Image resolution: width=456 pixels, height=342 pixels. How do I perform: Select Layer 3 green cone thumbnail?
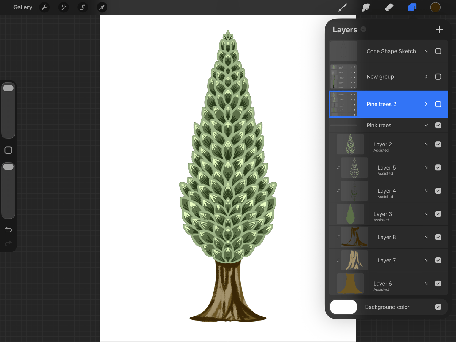coord(350,214)
